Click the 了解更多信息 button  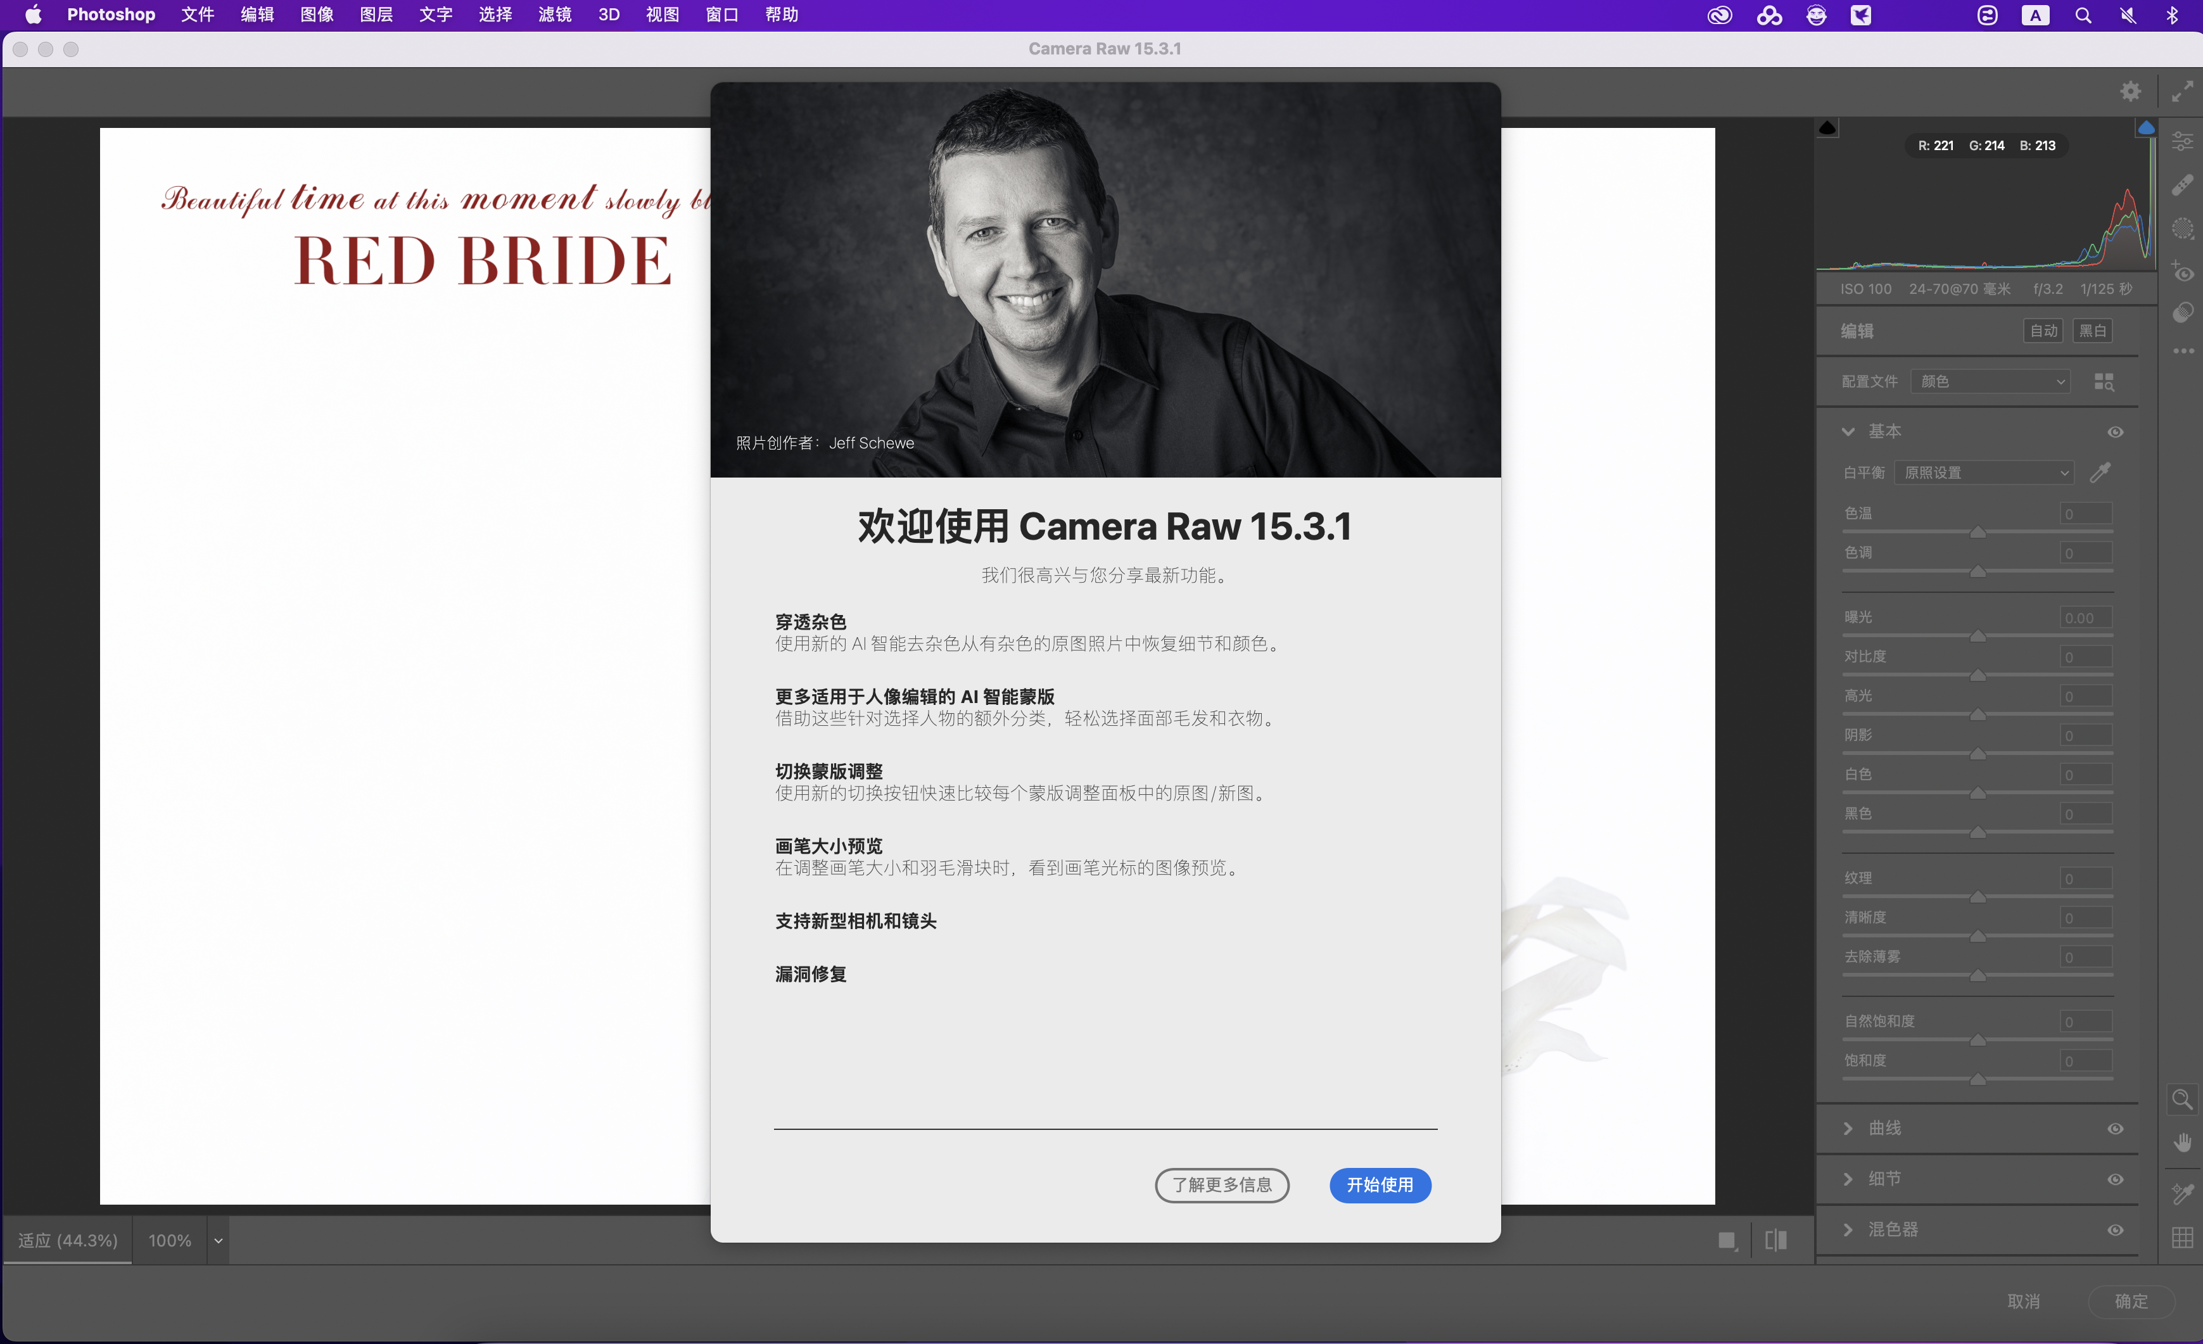point(1221,1185)
